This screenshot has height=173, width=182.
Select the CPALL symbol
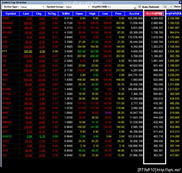click(x=6, y=99)
